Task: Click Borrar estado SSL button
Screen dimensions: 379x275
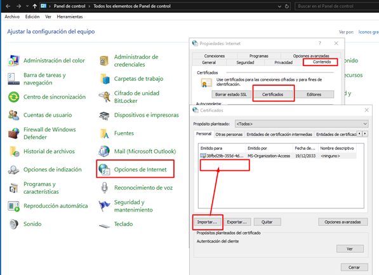Action: pyautogui.click(x=231, y=95)
